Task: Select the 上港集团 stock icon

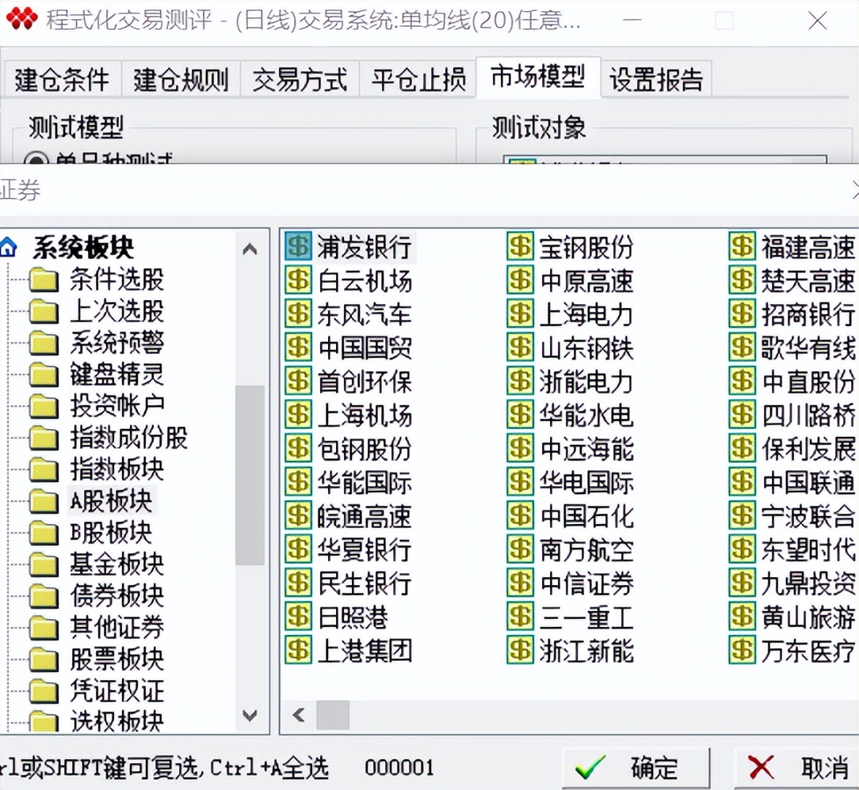Action: click(297, 651)
